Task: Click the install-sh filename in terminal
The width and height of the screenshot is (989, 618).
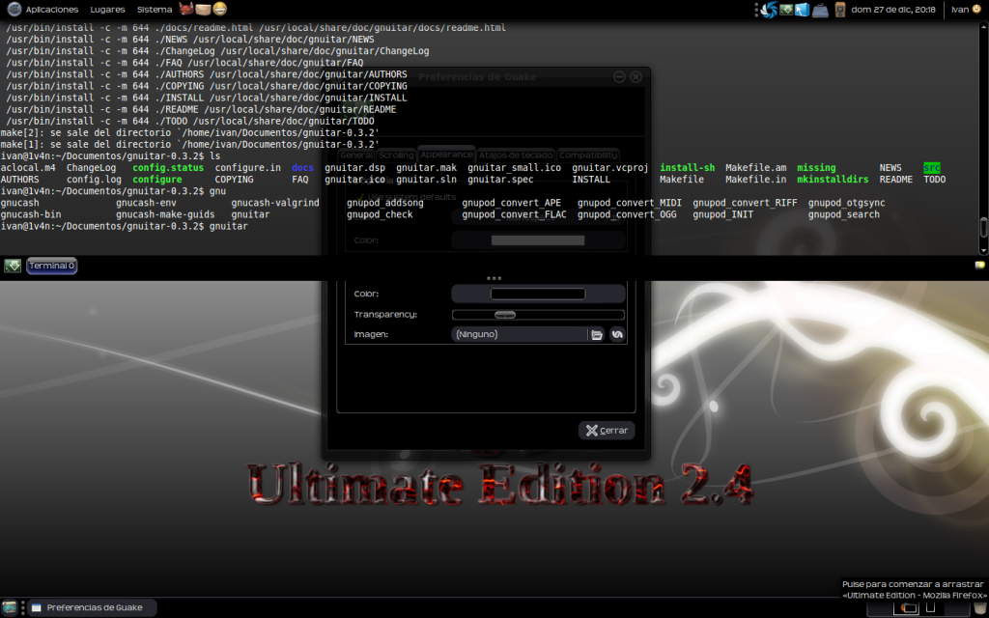Action: tap(688, 168)
